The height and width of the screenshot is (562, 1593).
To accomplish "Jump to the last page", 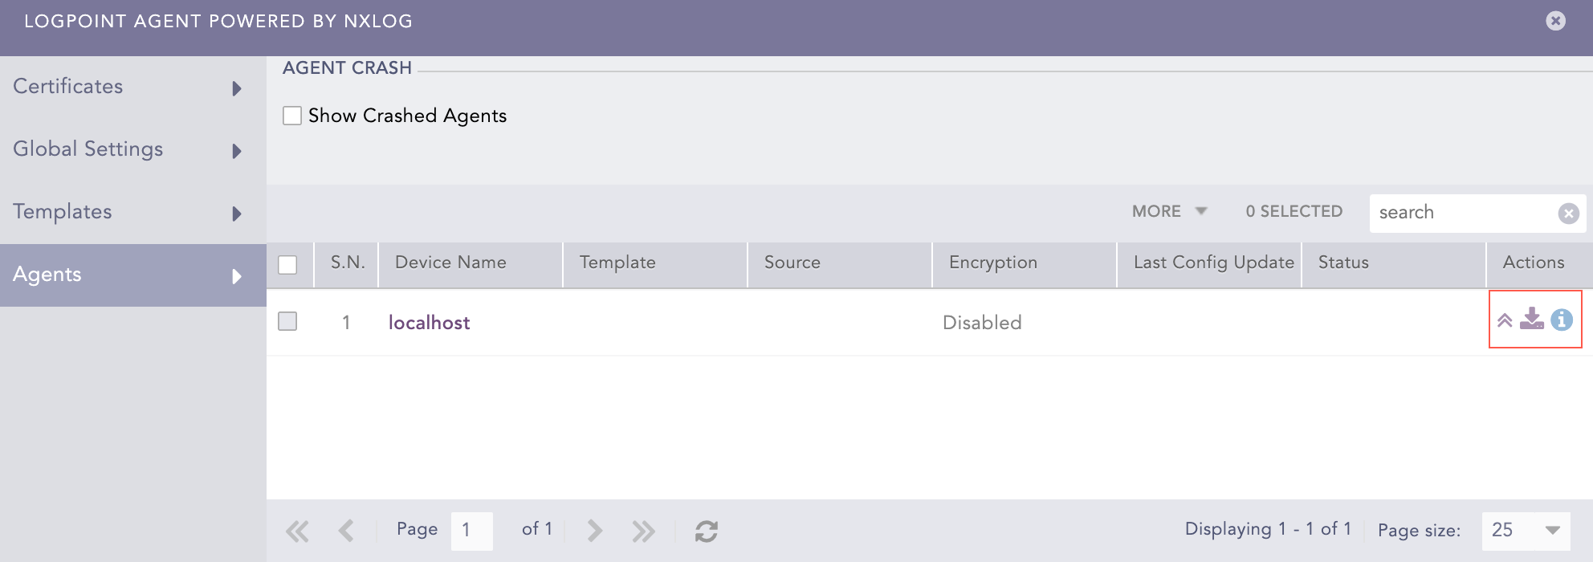I will point(643,531).
